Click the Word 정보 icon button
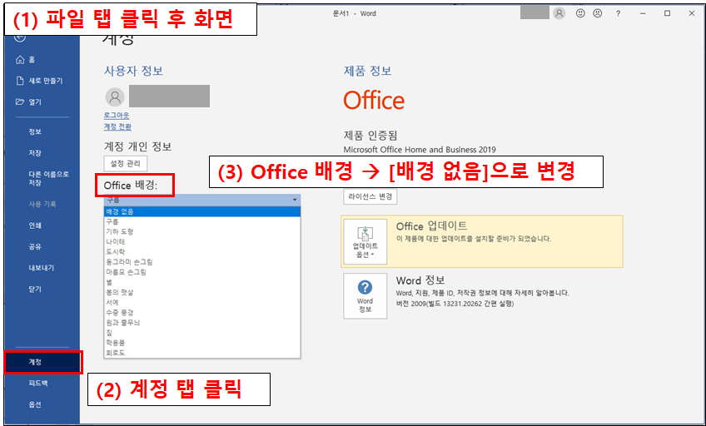Screen dimensions: 706x426 [365, 296]
